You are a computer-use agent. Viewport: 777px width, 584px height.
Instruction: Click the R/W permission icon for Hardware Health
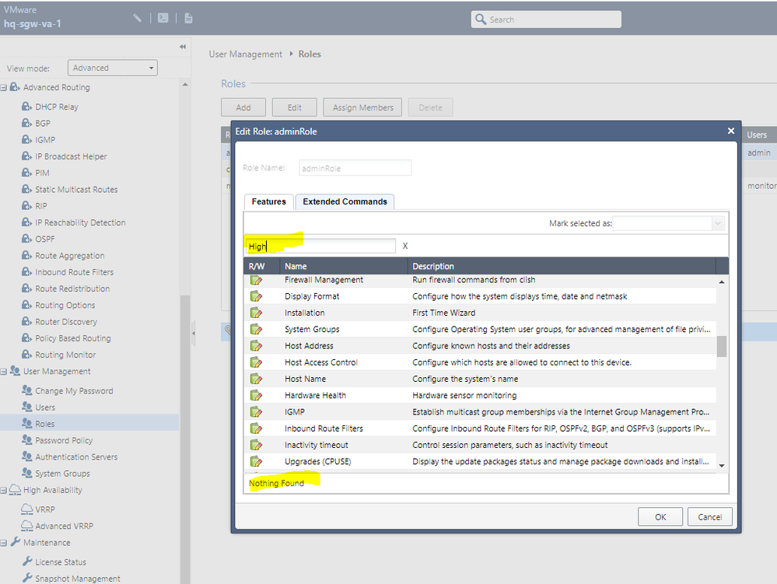click(x=256, y=395)
